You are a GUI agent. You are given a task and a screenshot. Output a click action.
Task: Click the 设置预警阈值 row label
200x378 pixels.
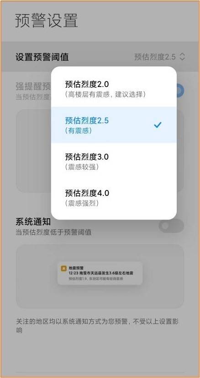coord(42,57)
